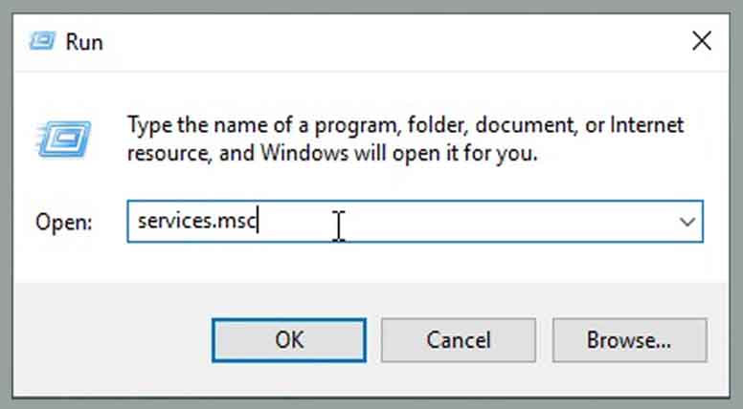743x409 pixels.
Task: Expand the Open command history dropdown
Action: click(687, 222)
